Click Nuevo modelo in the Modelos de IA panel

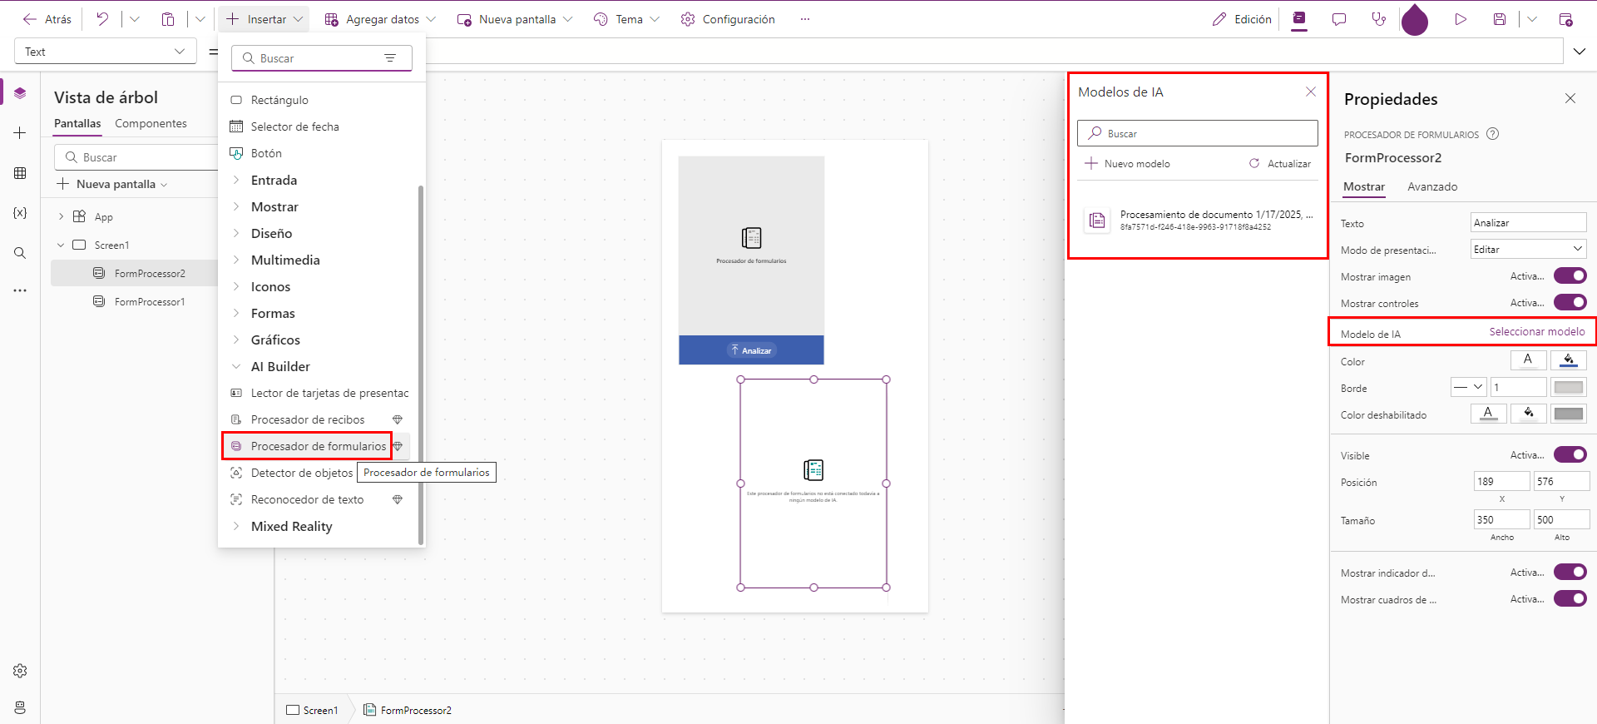(x=1128, y=164)
